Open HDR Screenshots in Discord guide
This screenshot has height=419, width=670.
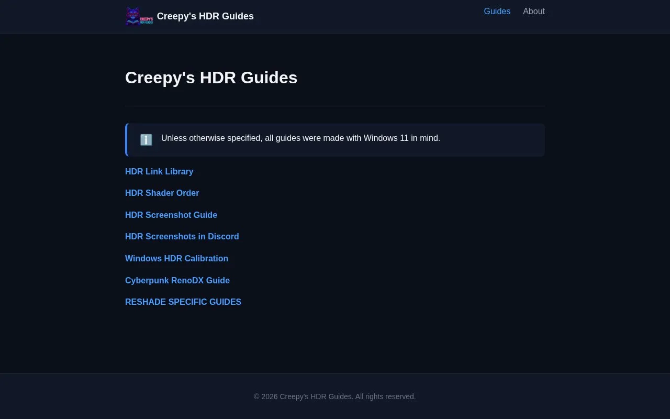pyautogui.click(x=182, y=237)
